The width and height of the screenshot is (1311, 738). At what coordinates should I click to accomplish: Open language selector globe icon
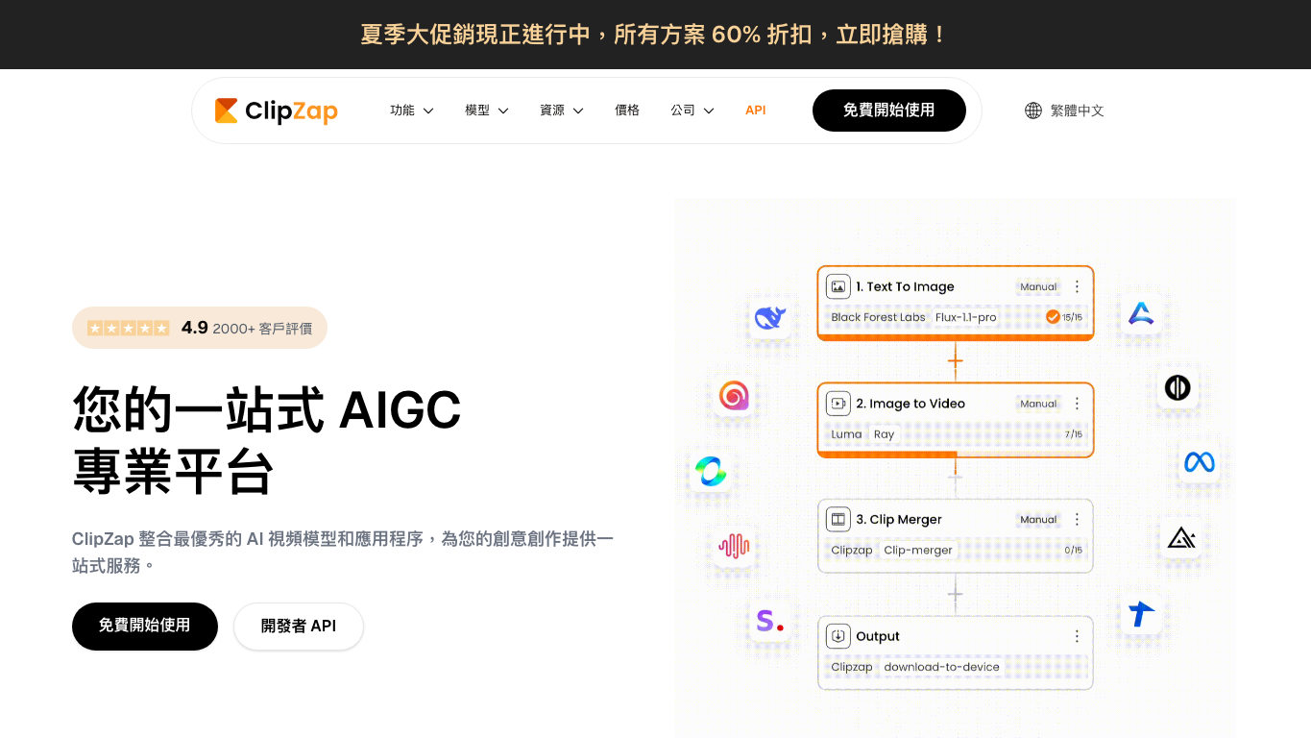pos(1033,111)
